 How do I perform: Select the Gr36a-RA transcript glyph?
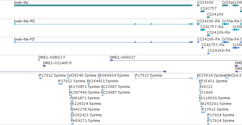(226, 24)
